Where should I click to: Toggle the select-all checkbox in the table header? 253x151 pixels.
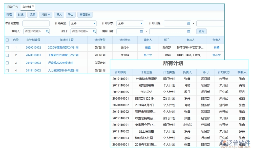pyautogui.click(x=7, y=40)
